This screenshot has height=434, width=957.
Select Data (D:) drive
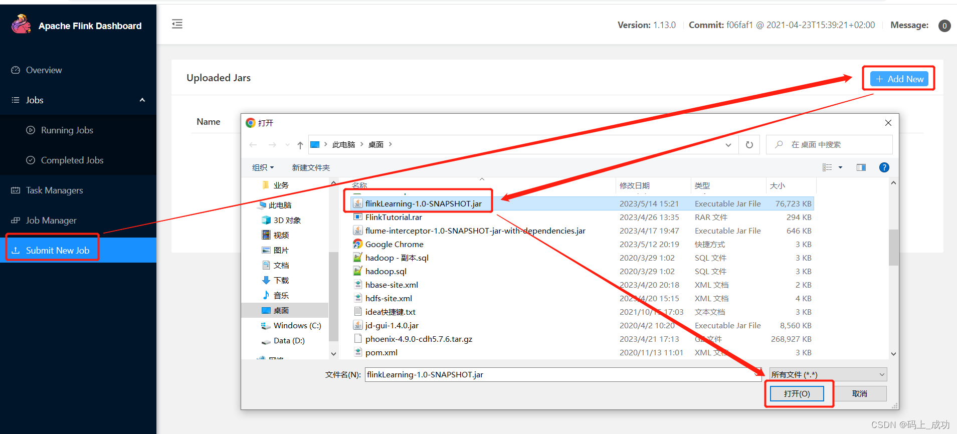(x=289, y=340)
